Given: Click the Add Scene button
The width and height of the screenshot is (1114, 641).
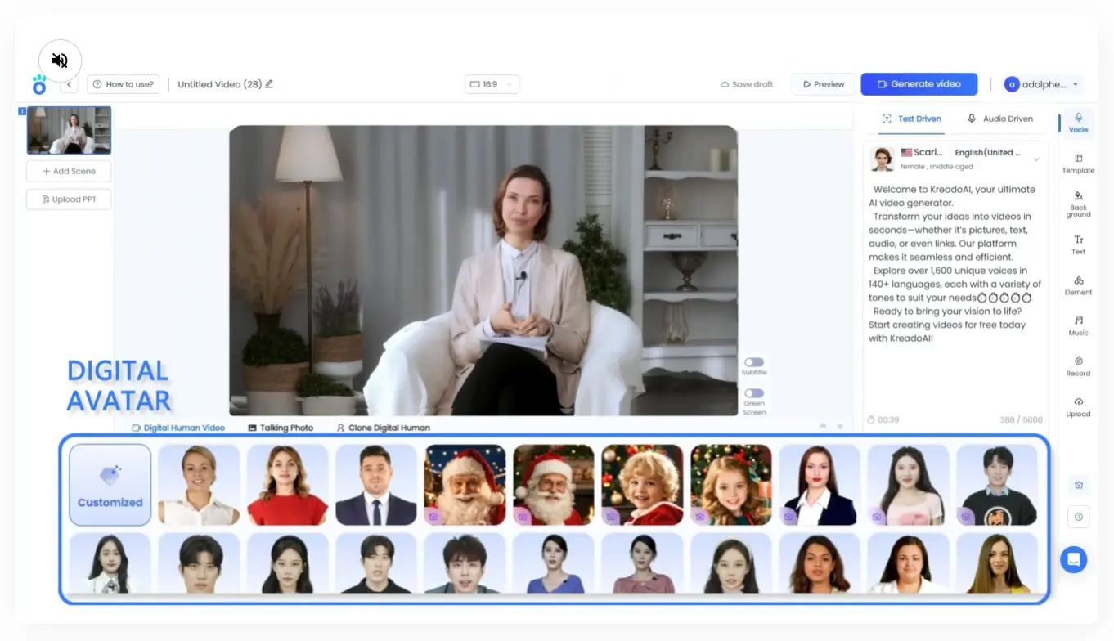Looking at the screenshot, I should point(69,171).
